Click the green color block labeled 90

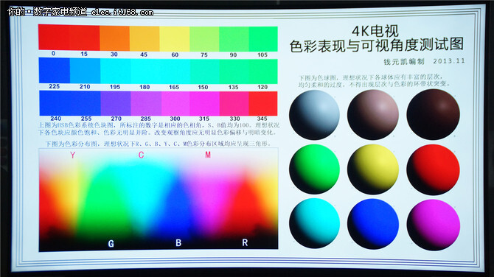234,39
